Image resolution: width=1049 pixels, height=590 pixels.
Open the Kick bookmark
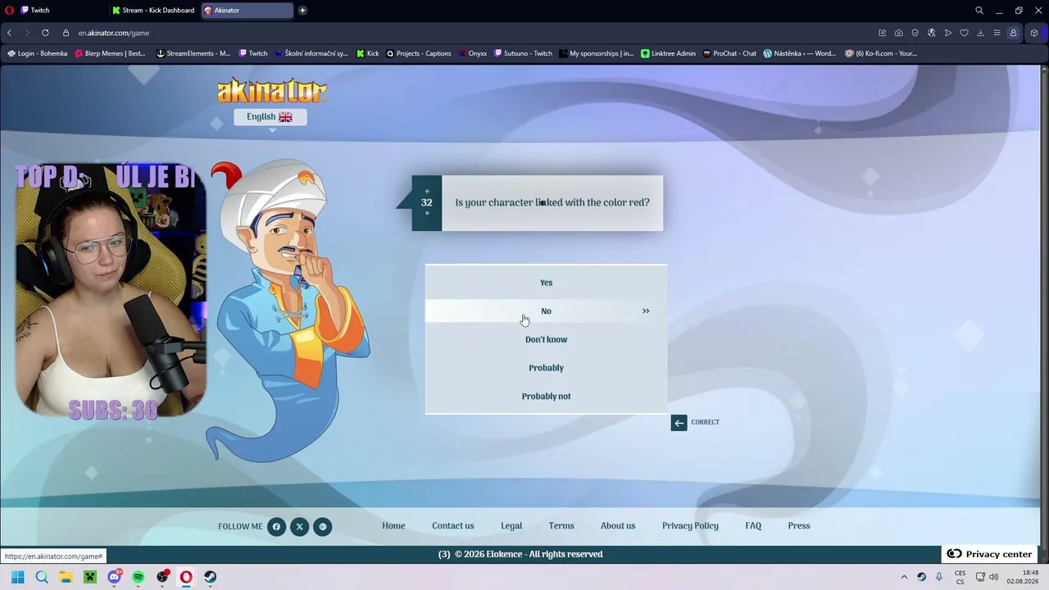click(x=368, y=53)
